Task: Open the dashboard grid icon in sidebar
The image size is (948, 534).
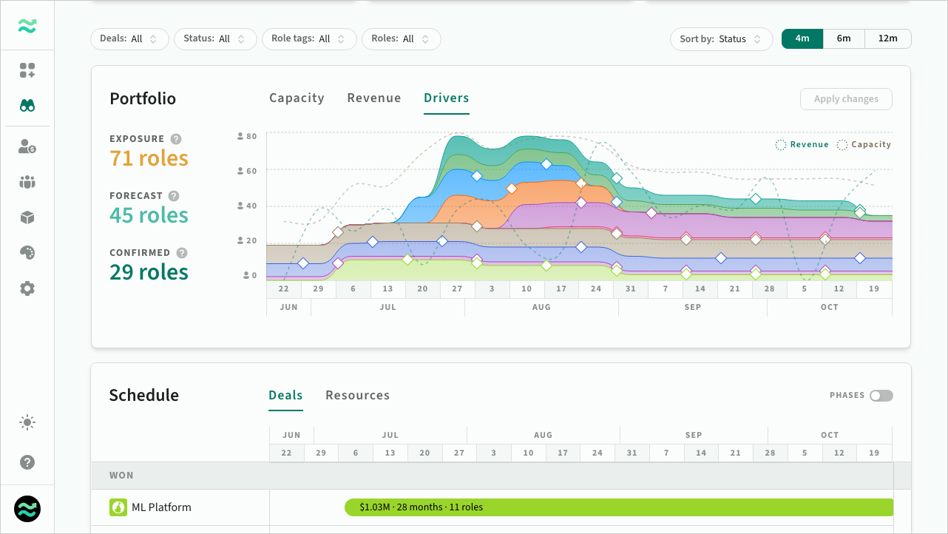Action: click(x=27, y=70)
